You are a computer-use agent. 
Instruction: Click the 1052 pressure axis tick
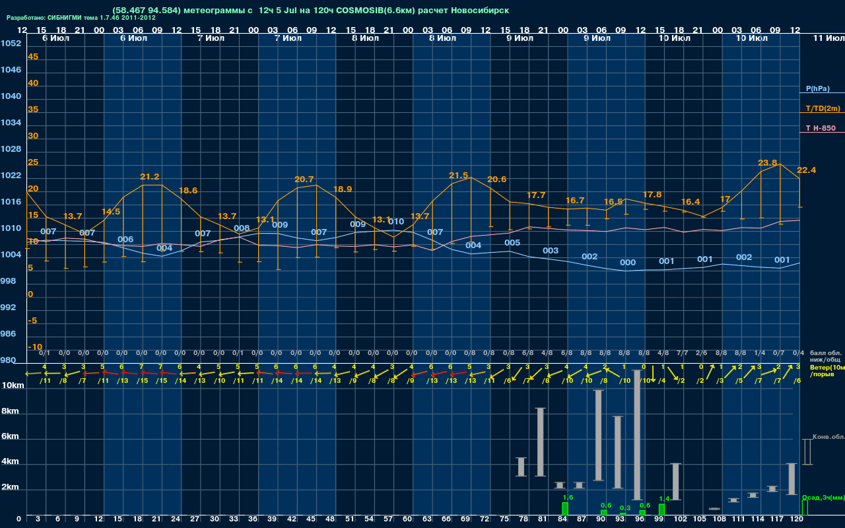click(11, 43)
